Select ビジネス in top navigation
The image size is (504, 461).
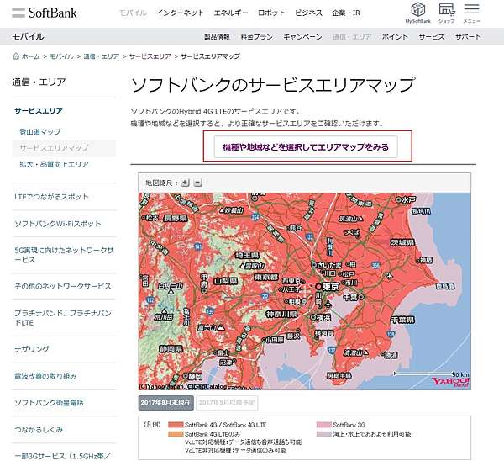pyautogui.click(x=308, y=13)
